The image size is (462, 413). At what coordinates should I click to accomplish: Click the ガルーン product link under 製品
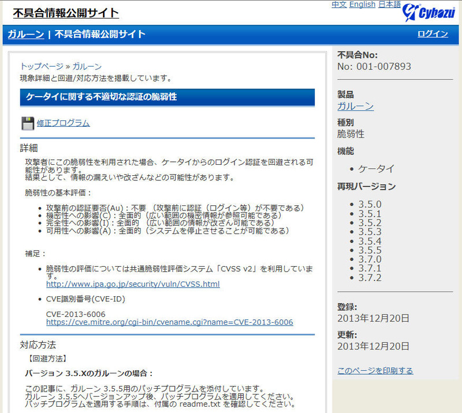pyautogui.click(x=355, y=106)
